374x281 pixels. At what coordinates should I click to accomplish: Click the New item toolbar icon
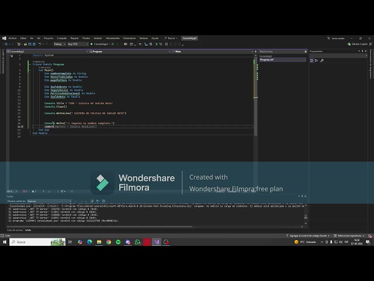point(19,44)
